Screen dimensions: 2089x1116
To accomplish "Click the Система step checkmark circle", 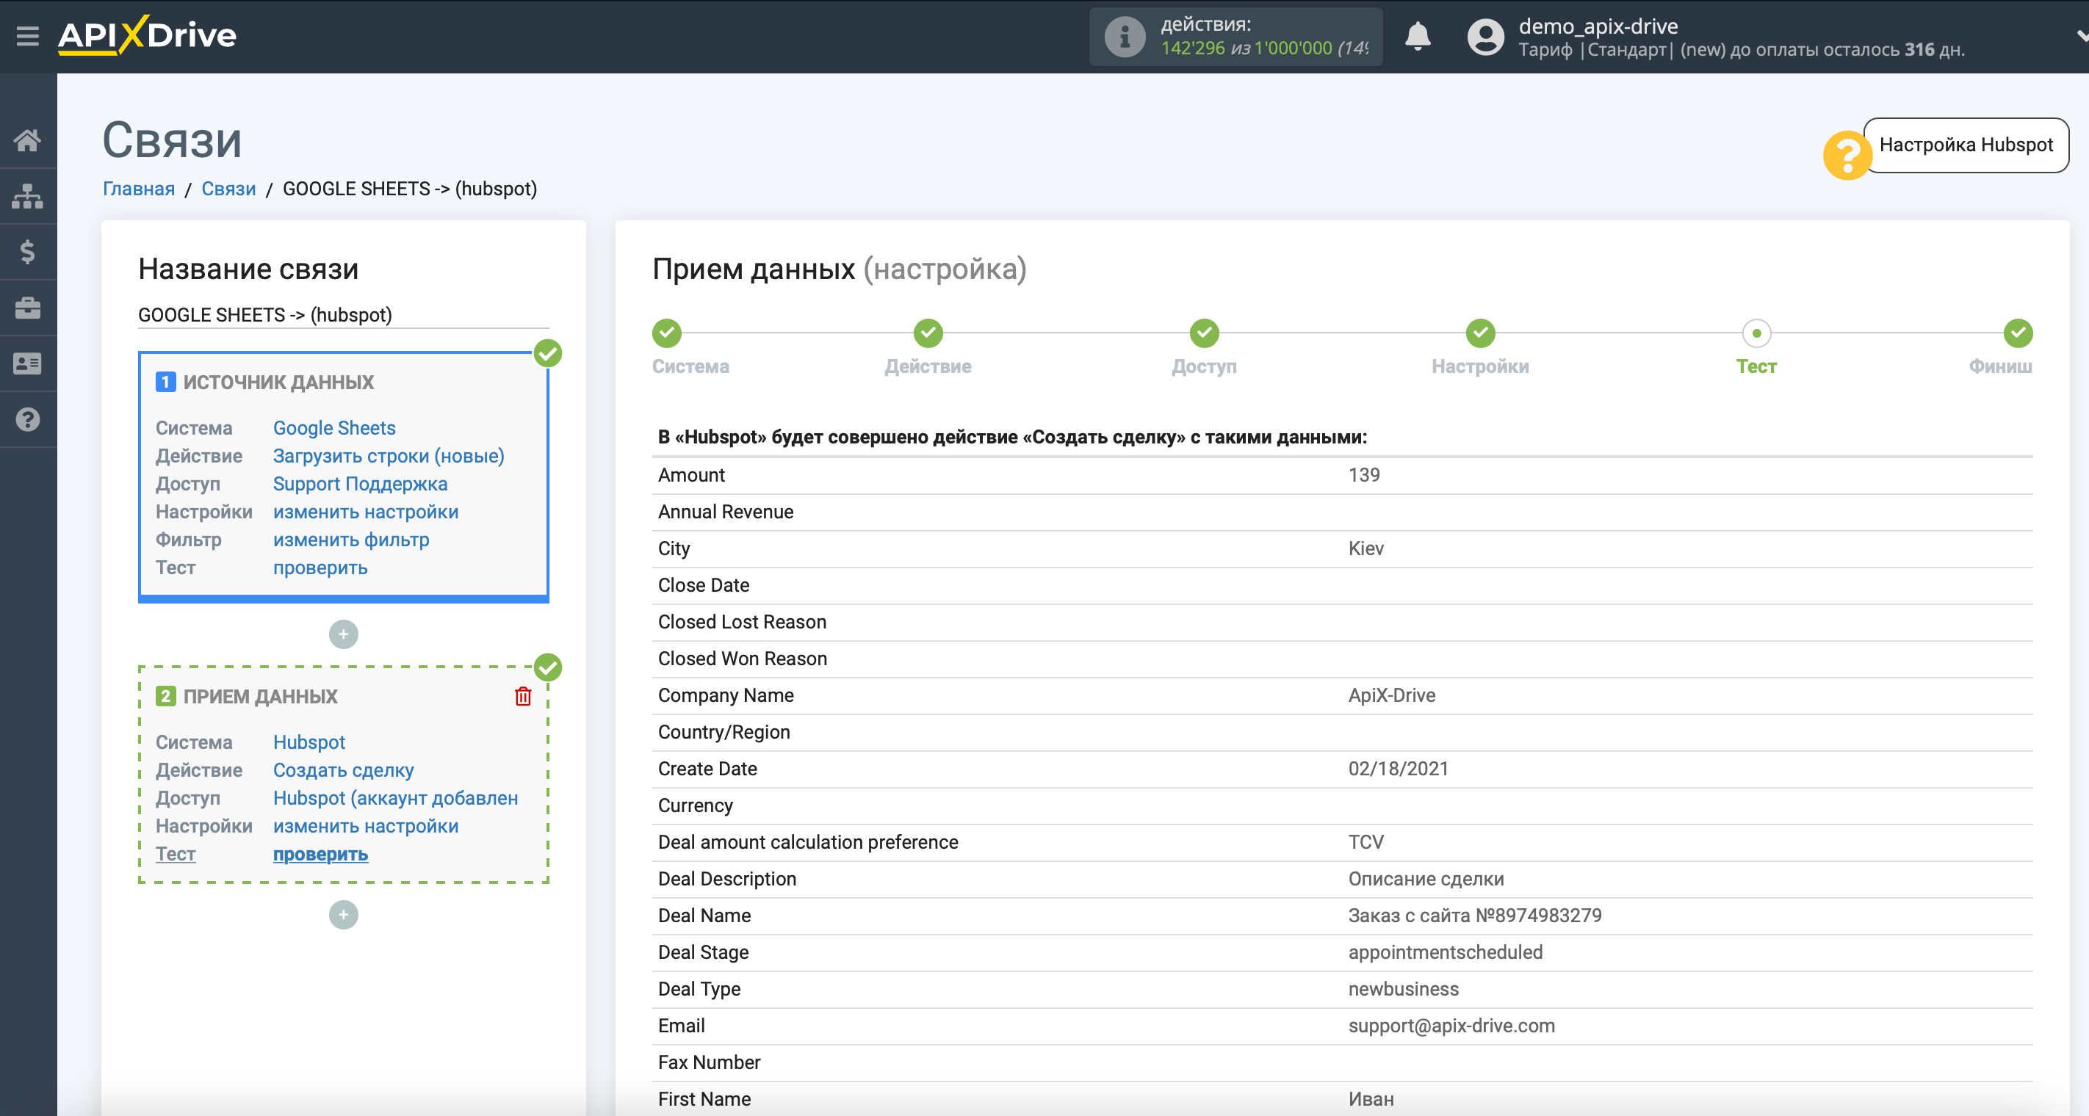I will pyautogui.click(x=667, y=333).
